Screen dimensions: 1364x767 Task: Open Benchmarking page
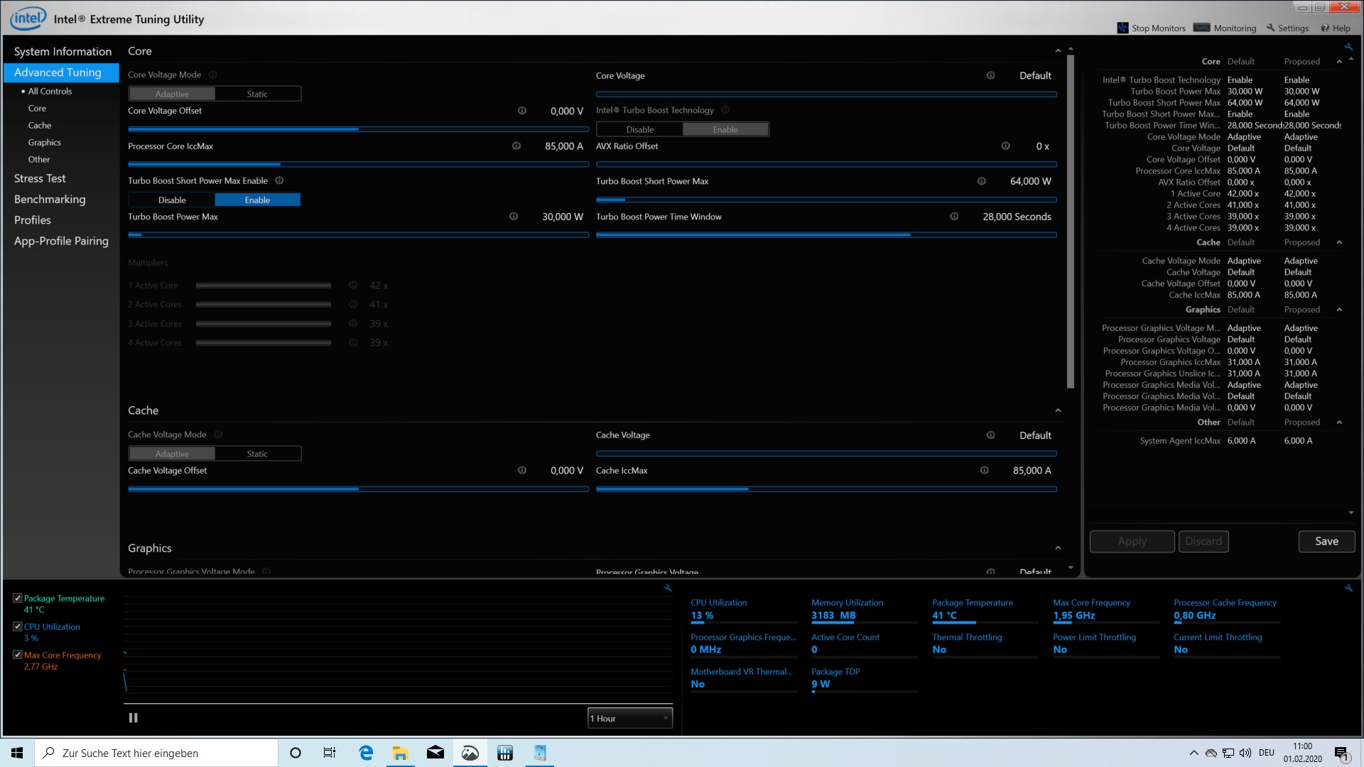click(x=50, y=199)
